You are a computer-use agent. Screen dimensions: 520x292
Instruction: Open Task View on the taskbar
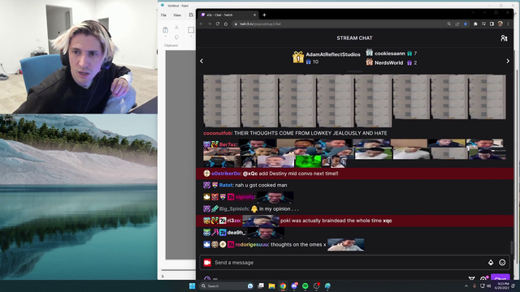point(261,286)
